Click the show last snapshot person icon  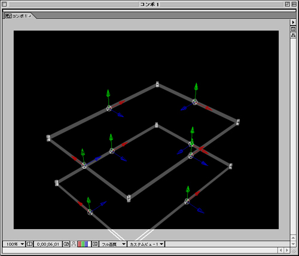coord(74,244)
